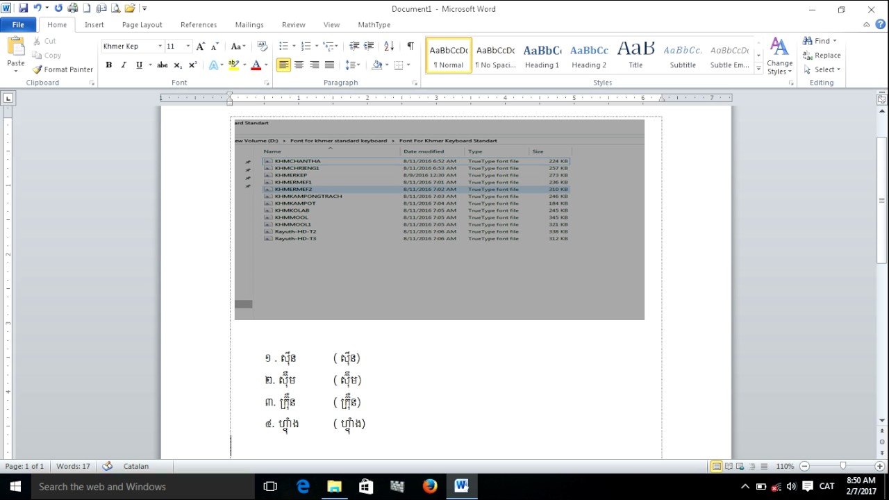
Task: Click the Format Painter button
Action: 63,69
